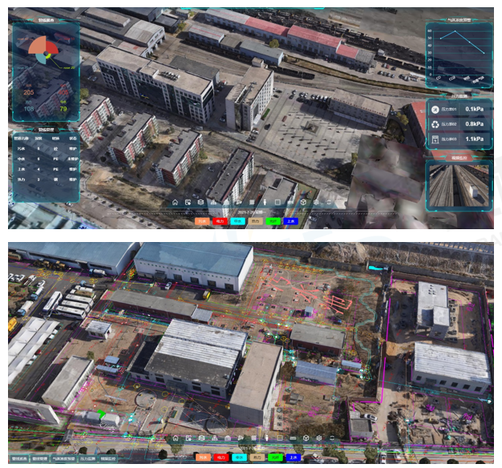Open the 压力监测 tab
Image resolution: width=502 pixels, height=468 pixels.
[x=87, y=459]
